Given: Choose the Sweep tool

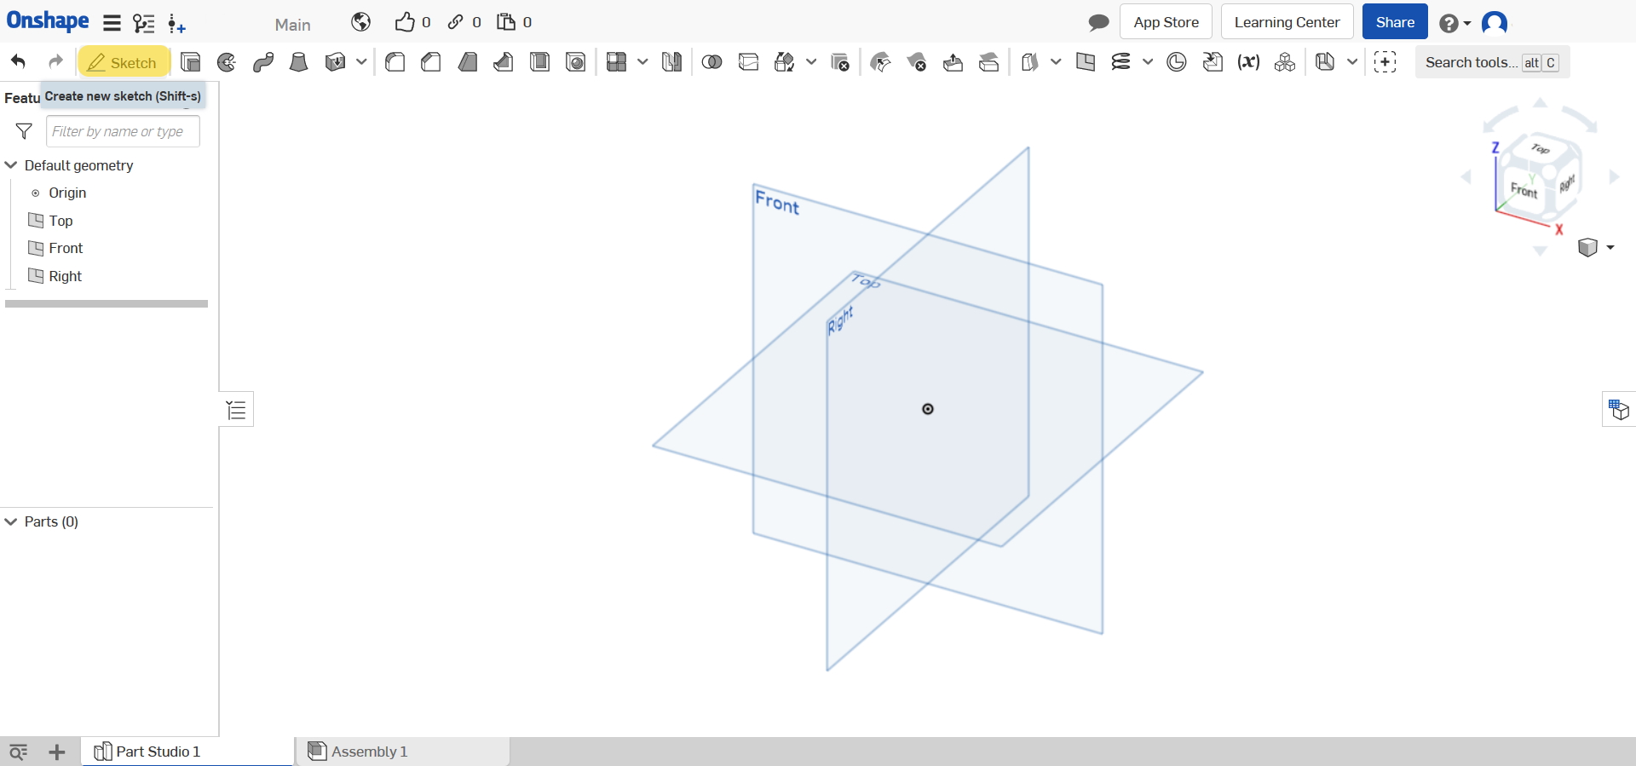Looking at the screenshot, I should click(x=263, y=62).
